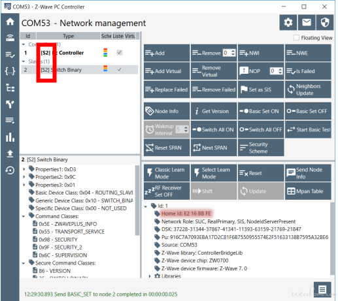Click the Add Virtual button
Screen dimensions: 338x301
point(167,71)
